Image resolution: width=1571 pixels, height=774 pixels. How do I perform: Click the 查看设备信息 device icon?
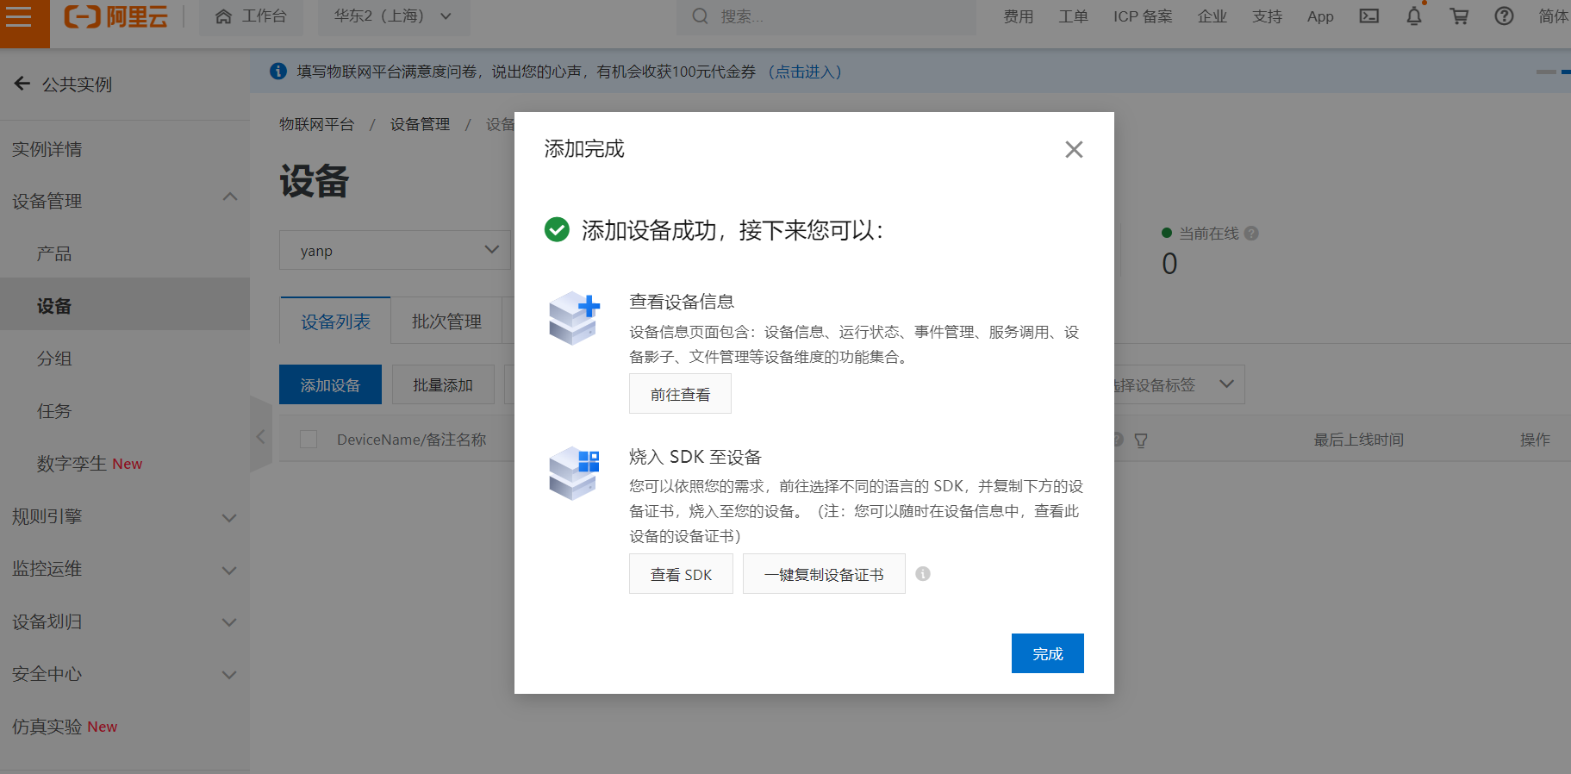point(574,317)
